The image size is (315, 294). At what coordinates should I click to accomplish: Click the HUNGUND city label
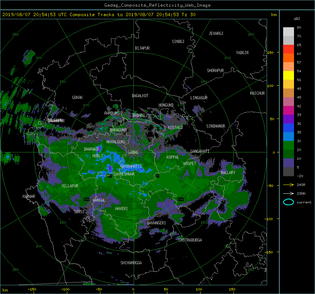[166, 105]
